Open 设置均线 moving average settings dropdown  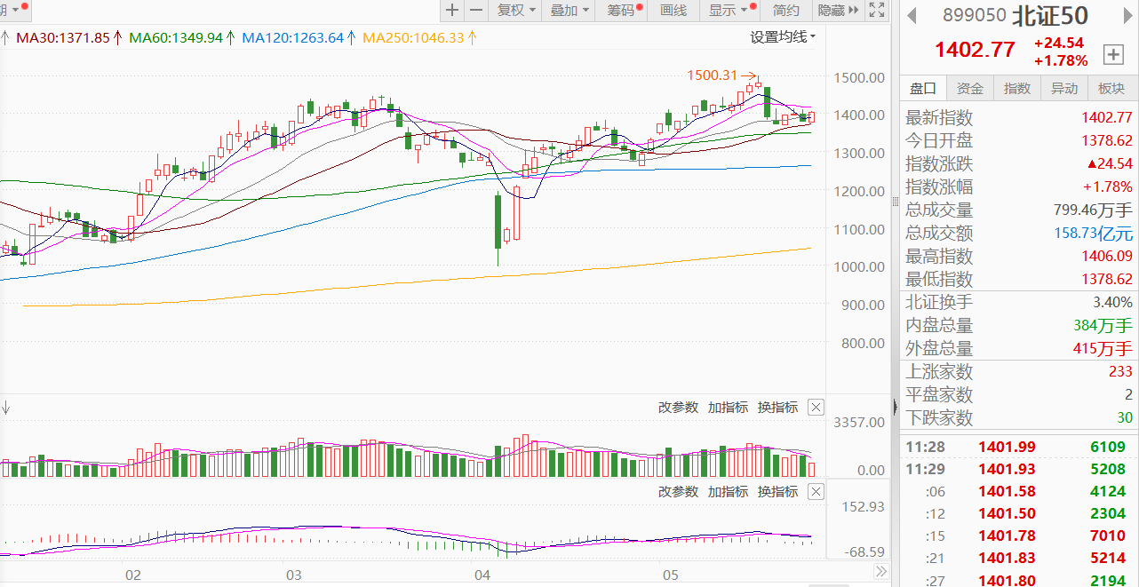783,37
